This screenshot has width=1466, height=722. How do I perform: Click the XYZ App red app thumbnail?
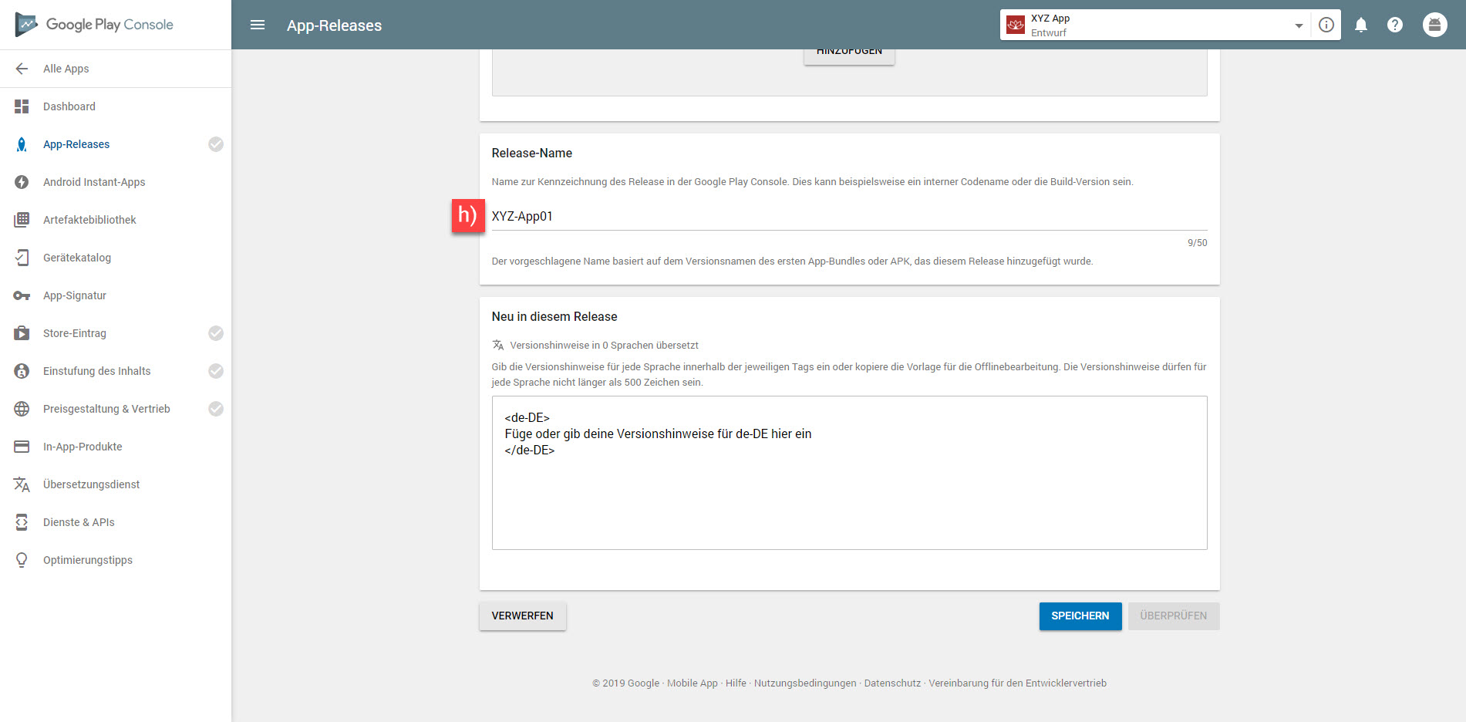1016,25
